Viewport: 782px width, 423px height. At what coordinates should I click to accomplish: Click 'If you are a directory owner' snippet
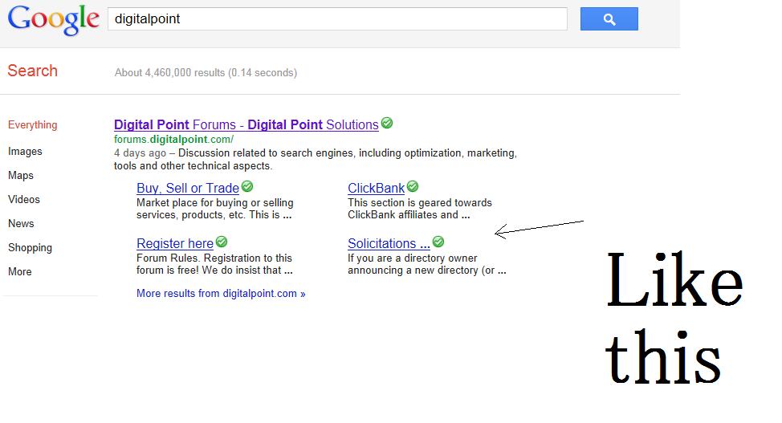coord(427,264)
